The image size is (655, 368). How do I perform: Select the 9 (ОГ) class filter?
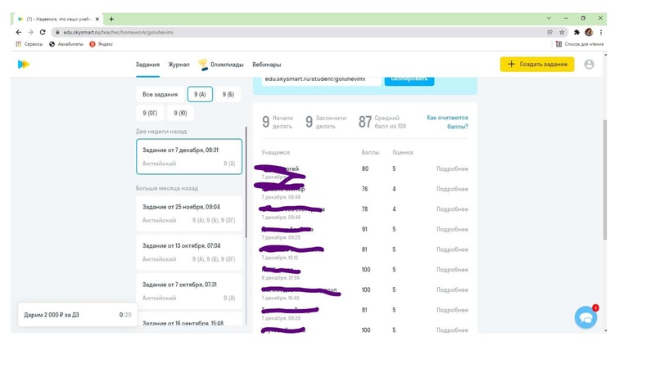coord(150,113)
